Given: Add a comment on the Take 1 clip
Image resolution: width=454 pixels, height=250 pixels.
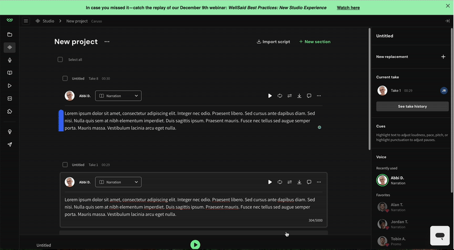Looking at the screenshot, I should 309,182.
